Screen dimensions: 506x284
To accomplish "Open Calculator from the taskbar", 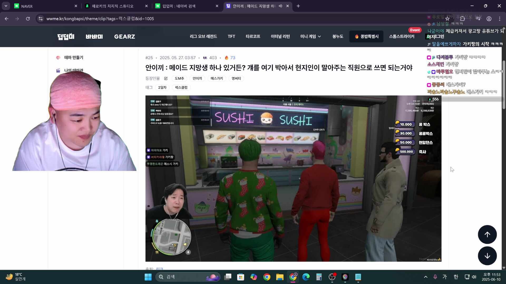I will pos(319,277).
